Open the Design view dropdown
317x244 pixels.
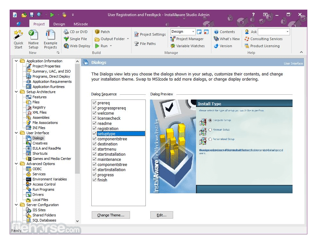193,32
